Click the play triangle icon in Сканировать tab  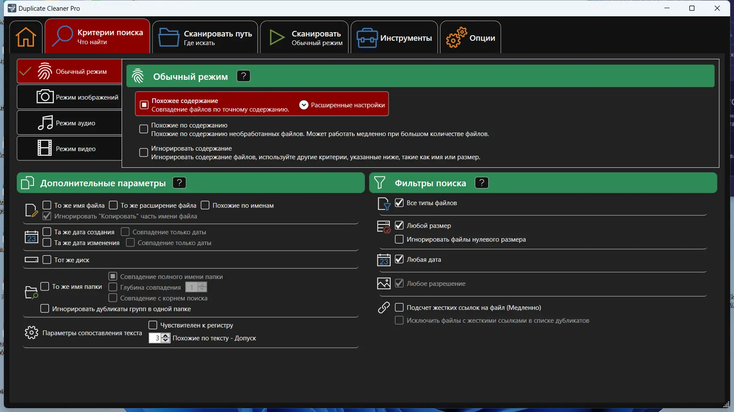tap(277, 37)
